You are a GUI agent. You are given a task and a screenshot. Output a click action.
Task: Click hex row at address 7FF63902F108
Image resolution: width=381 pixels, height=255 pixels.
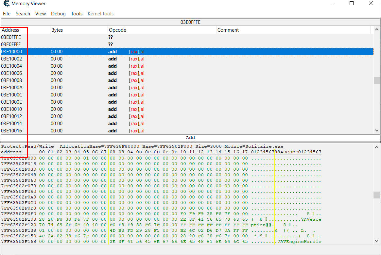18,219
